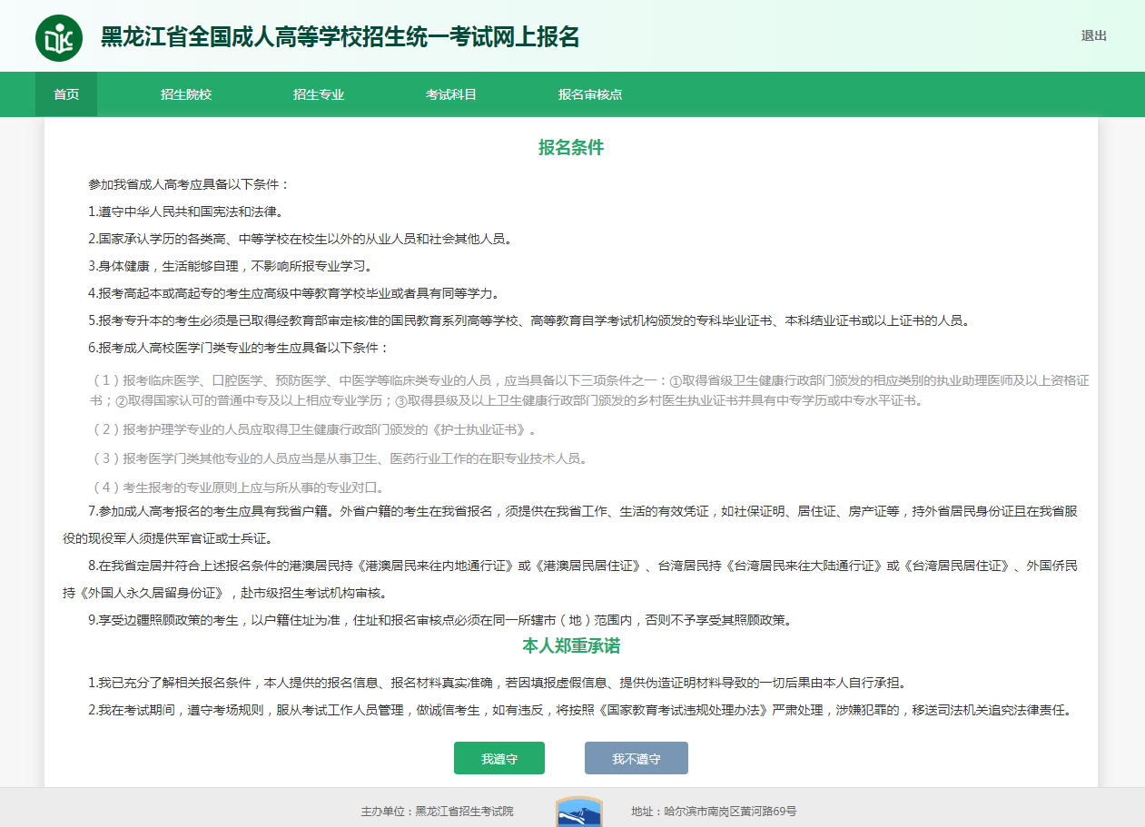Click the 本人郑重承诺 heading

coord(571,646)
